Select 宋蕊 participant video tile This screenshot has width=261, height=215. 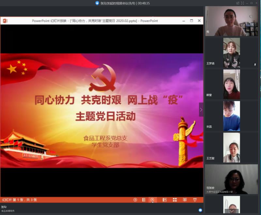pyautogui.click(x=231, y=116)
